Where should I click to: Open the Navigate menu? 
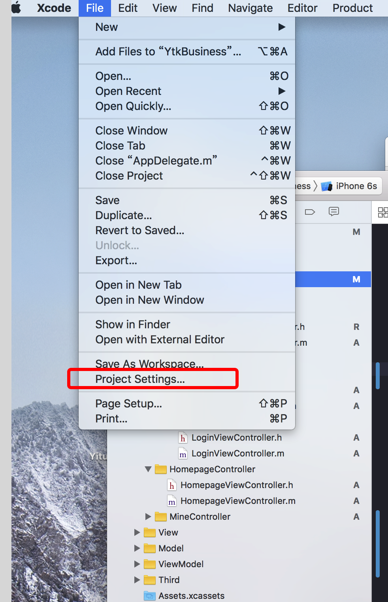point(251,8)
